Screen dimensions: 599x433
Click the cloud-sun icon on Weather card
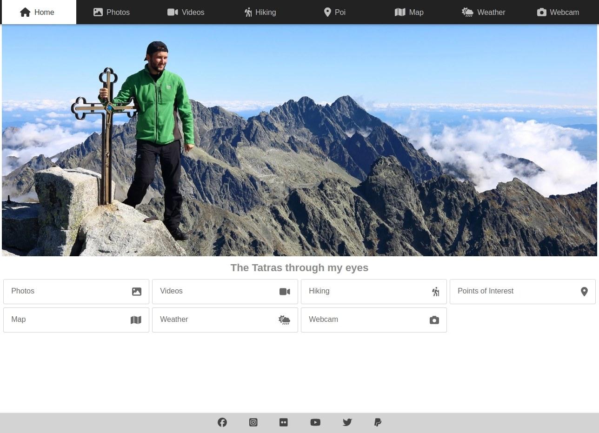[284, 320]
